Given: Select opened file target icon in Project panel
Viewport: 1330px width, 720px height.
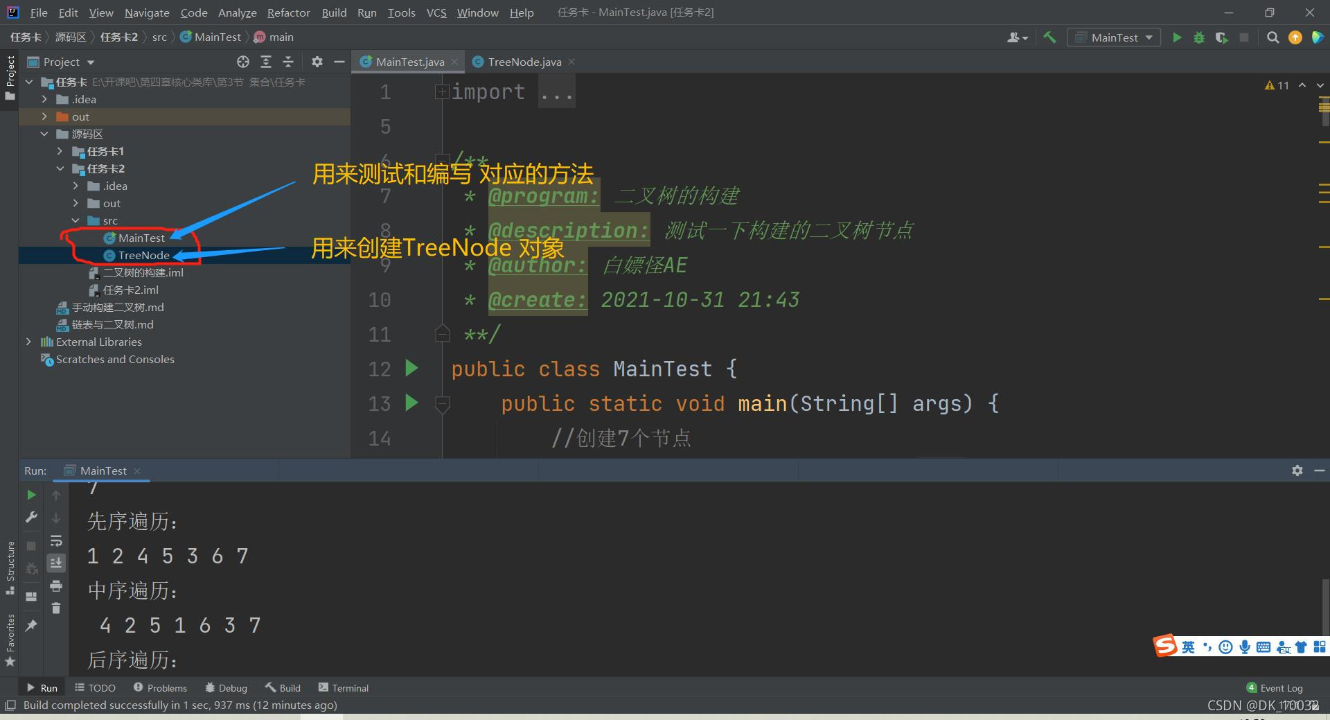Looking at the screenshot, I should (x=243, y=62).
